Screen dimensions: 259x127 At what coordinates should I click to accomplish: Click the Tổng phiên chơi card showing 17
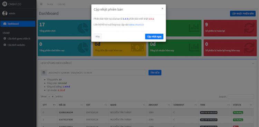[64, 28]
